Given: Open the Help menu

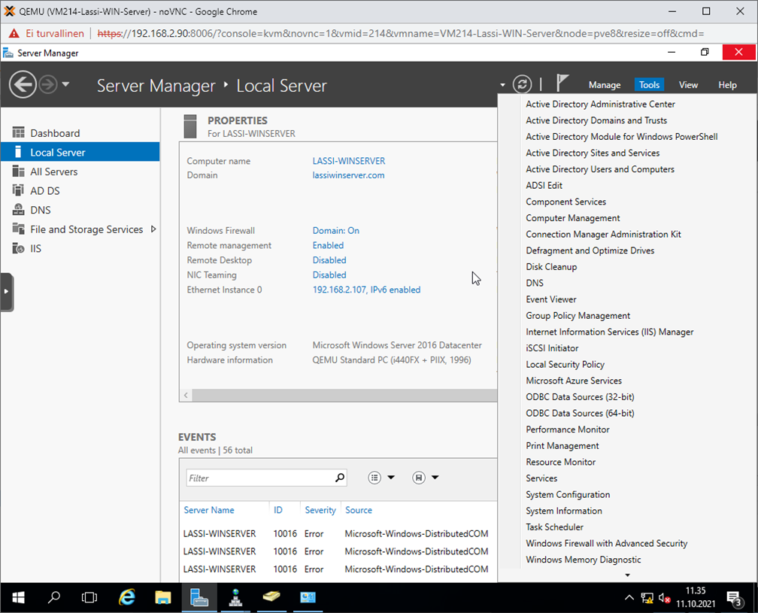Looking at the screenshot, I should (727, 85).
